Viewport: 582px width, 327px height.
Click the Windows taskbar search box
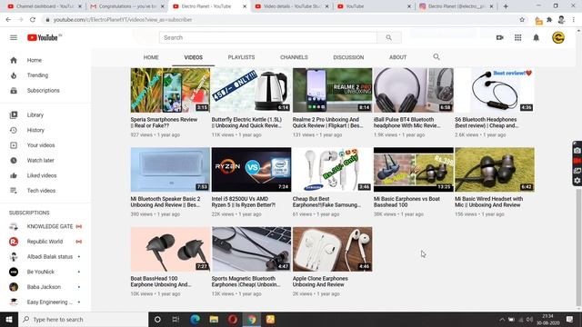pyautogui.click(x=83, y=319)
